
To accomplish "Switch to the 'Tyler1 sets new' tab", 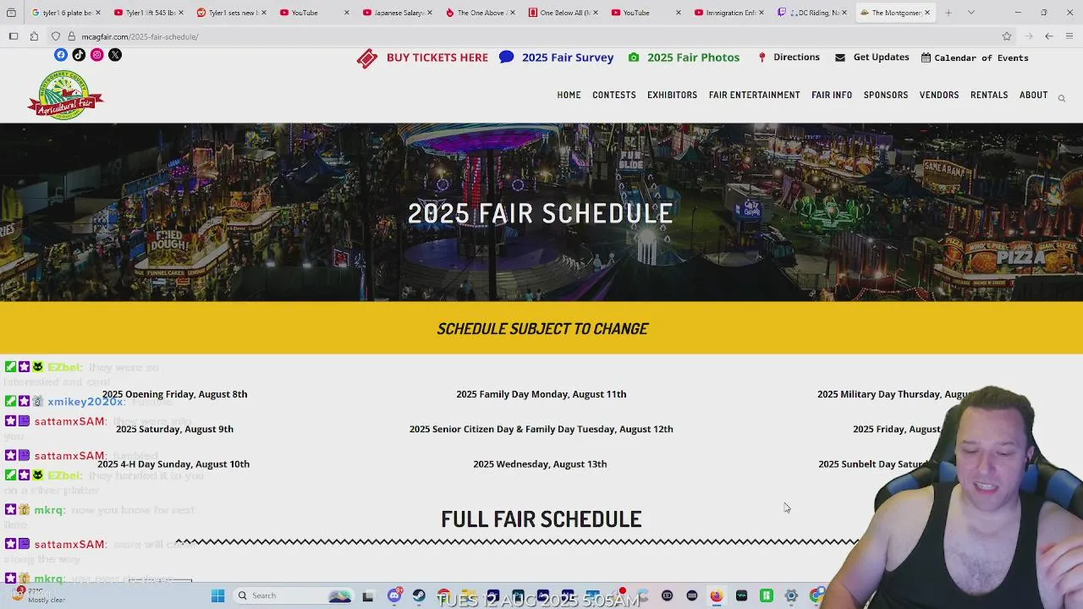I will coord(230,13).
